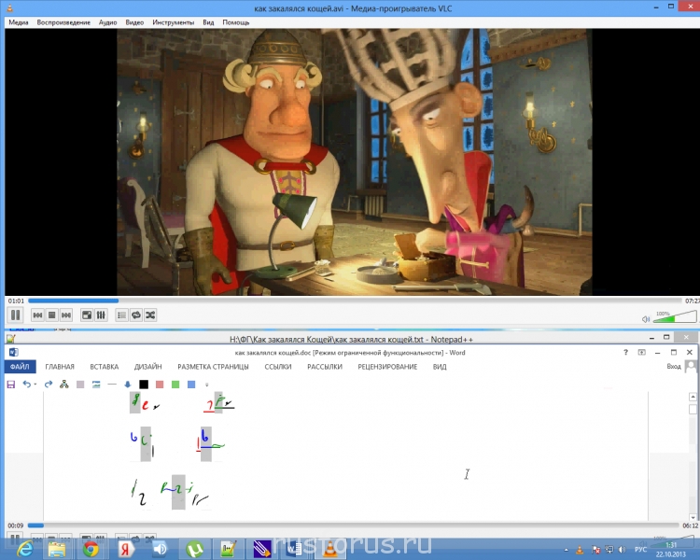Open the Аудио menu in VLC
This screenshot has height=560, width=700.
click(x=107, y=21)
